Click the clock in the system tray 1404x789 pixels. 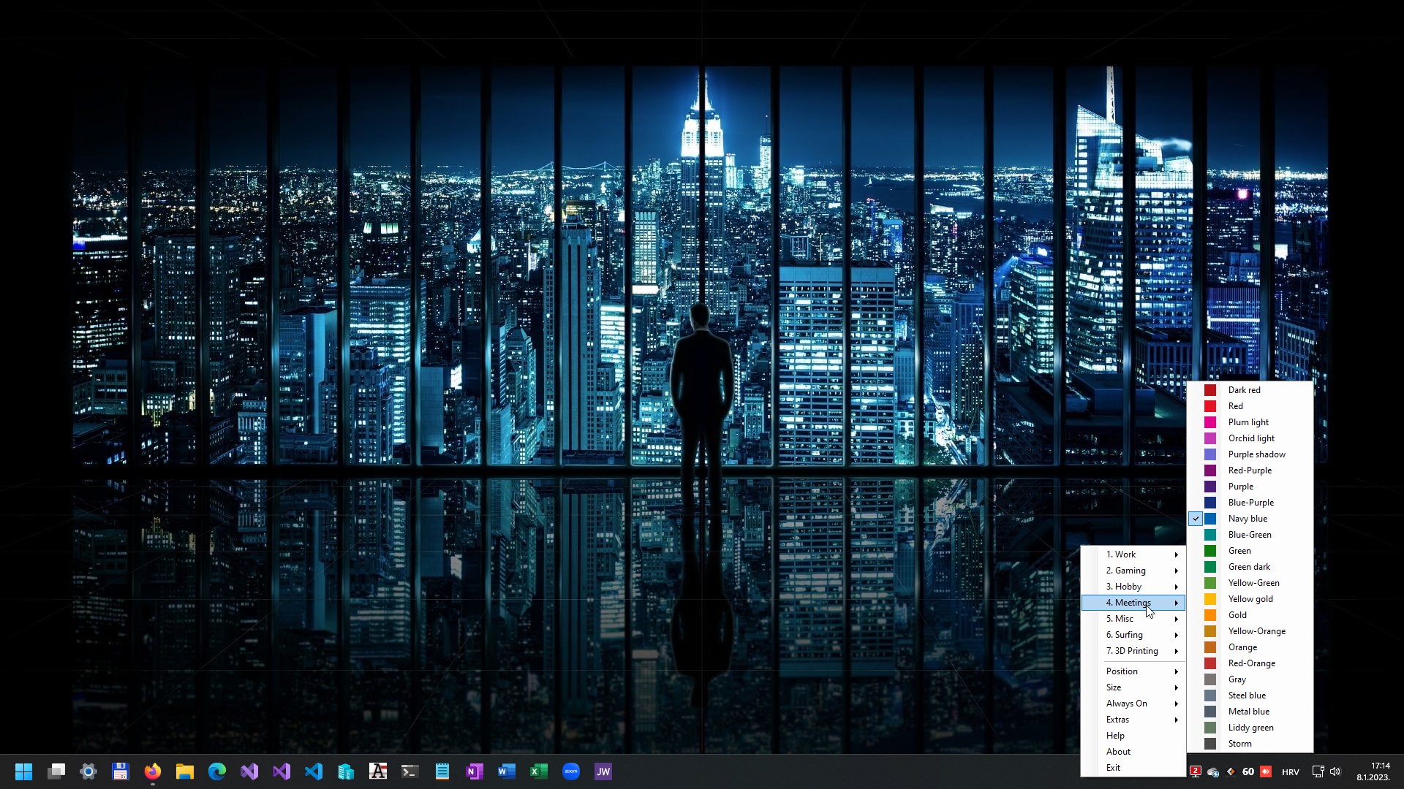coord(1378,771)
